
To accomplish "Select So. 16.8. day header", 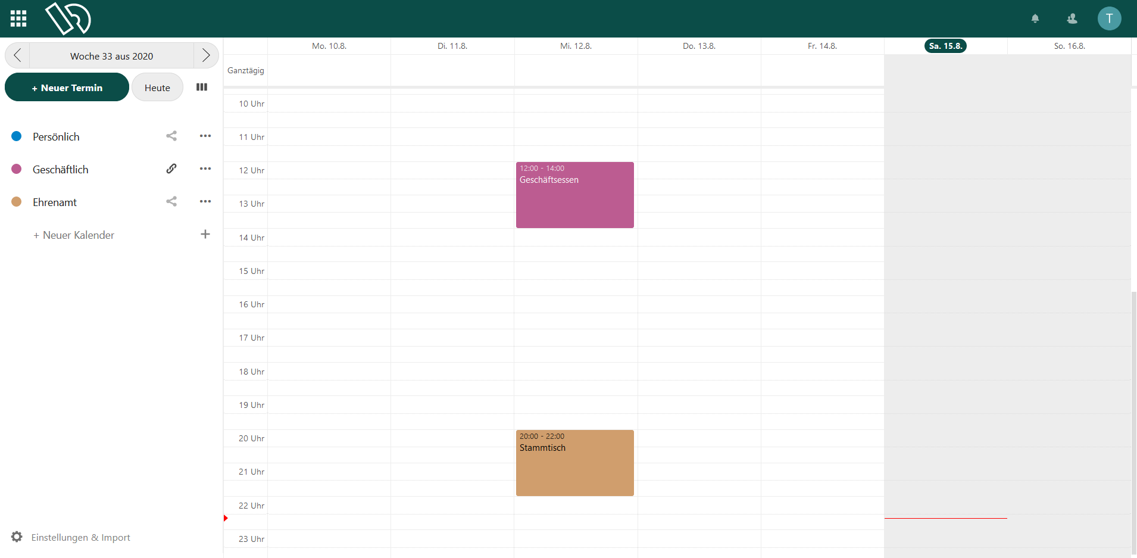I will click(1069, 46).
